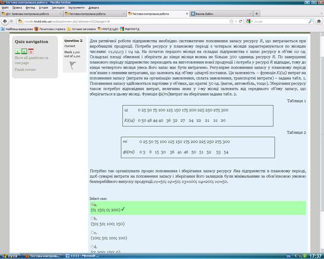The height and width of the screenshot is (259, 324).
Task: Open the Правка menu
Action: point(17,8)
